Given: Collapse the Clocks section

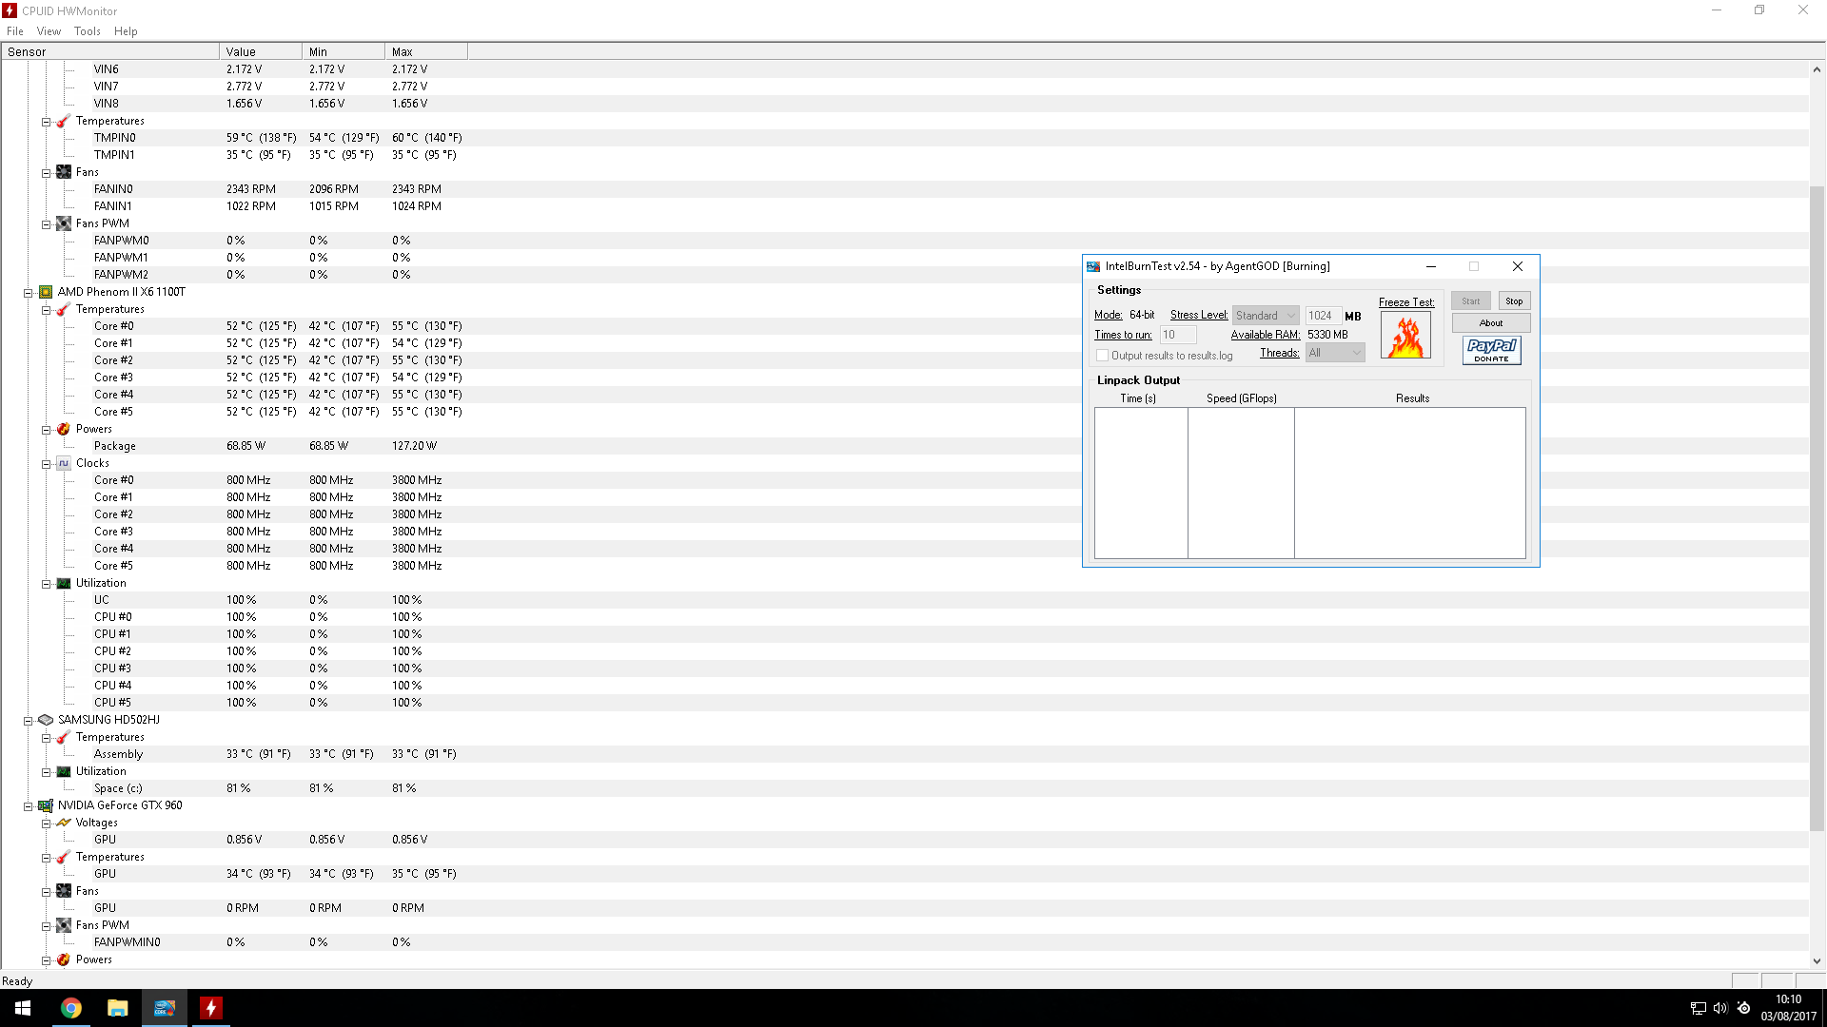Looking at the screenshot, I should click(x=46, y=464).
